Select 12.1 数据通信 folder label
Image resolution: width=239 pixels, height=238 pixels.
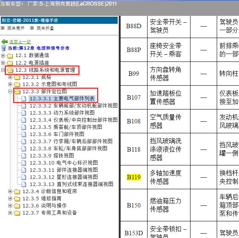pyautogui.click(x=32, y=56)
